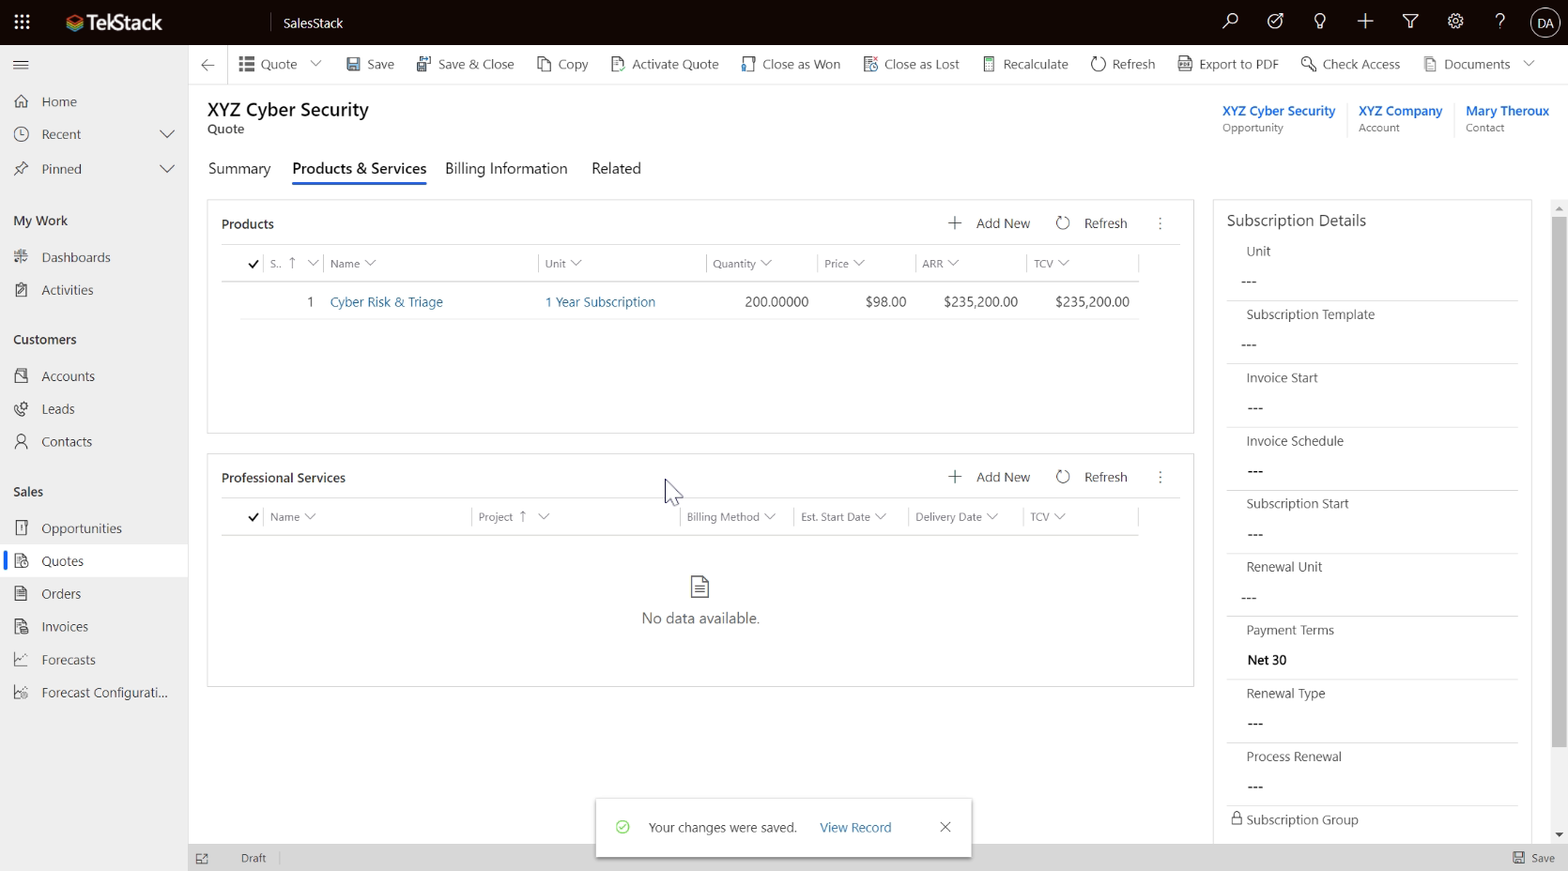1568x871 pixels.
Task: Click Activate Quote command
Action: (x=665, y=64)
